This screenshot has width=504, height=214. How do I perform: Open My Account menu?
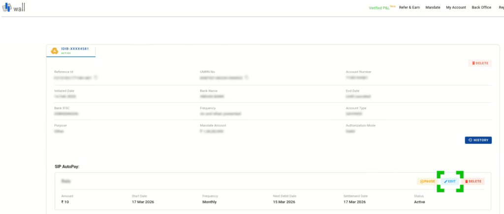(456, 7)
